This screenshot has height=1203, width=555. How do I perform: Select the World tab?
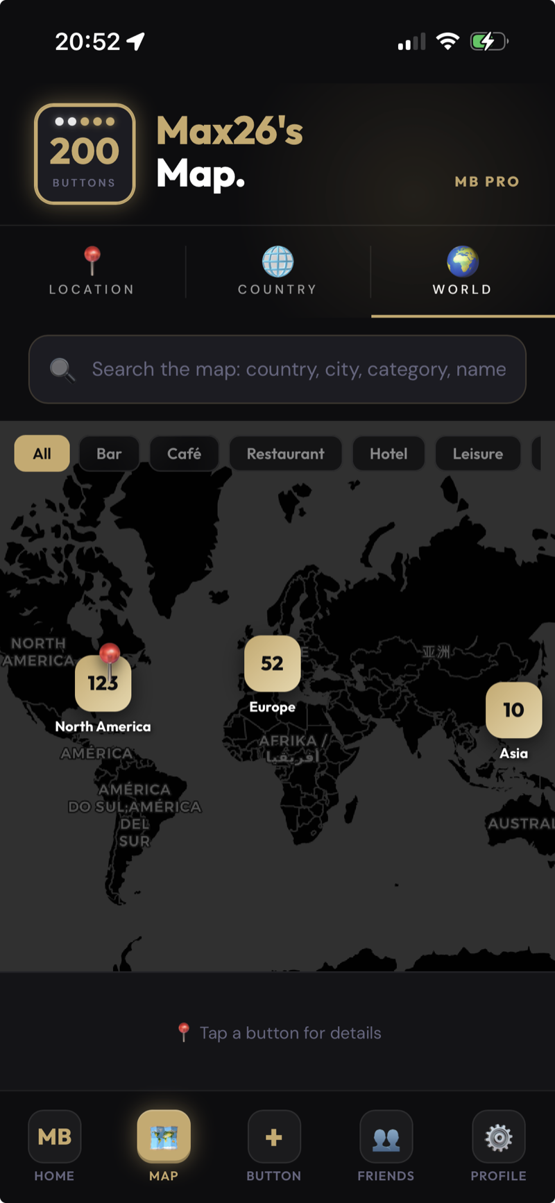click(463, 271)
